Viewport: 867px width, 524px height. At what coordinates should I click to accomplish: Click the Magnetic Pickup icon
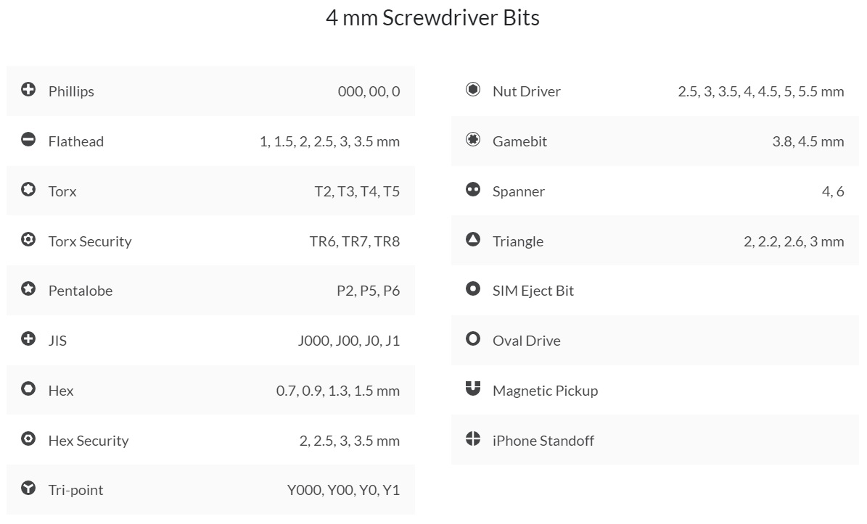pos(473,389)
